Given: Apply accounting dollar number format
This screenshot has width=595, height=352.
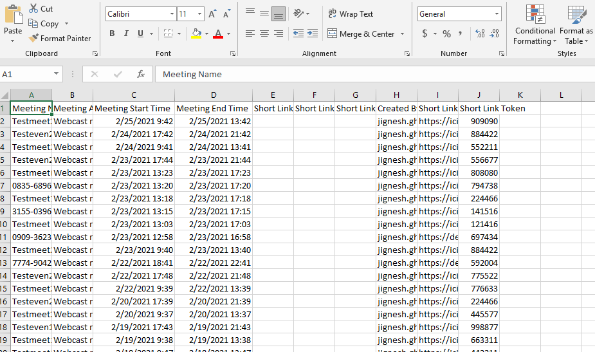Looking at the screenshot, I should tap(425, 33).
